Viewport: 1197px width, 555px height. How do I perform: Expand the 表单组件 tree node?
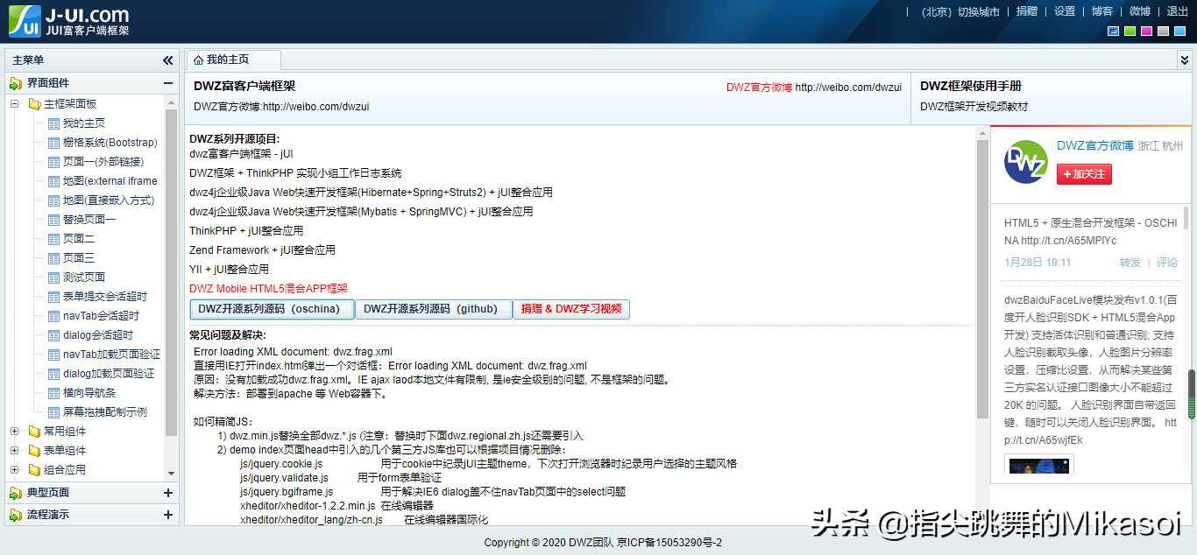tap(15, 451)
